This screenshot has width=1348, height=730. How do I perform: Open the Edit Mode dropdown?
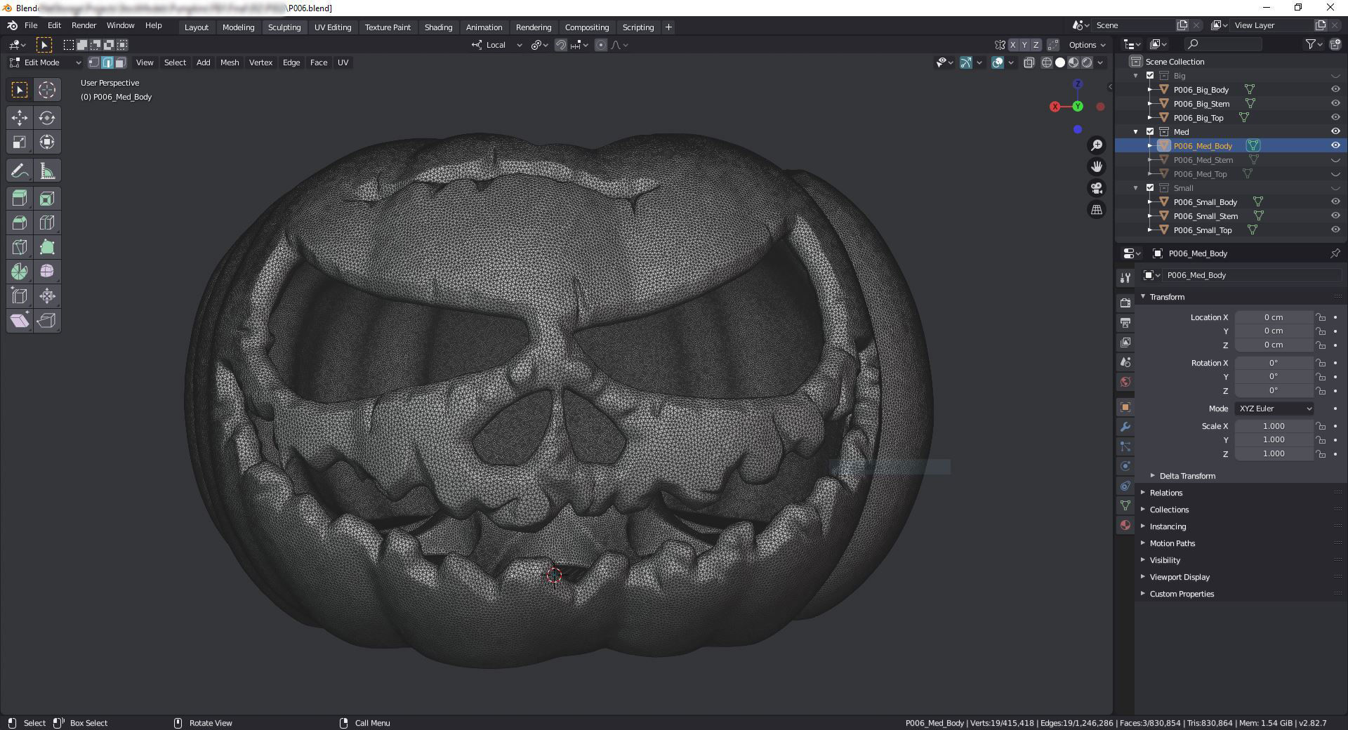[x=46, y=62]
